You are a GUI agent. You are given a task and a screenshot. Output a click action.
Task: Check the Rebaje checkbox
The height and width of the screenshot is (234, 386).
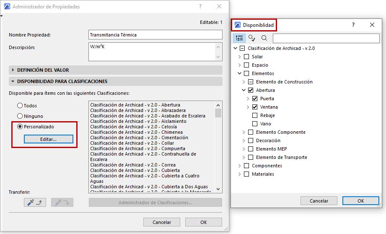click(255, 115)
